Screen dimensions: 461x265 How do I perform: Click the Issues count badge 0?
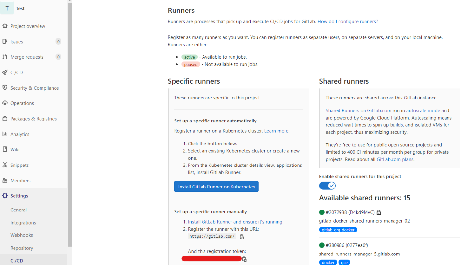[x=58, y=42]
